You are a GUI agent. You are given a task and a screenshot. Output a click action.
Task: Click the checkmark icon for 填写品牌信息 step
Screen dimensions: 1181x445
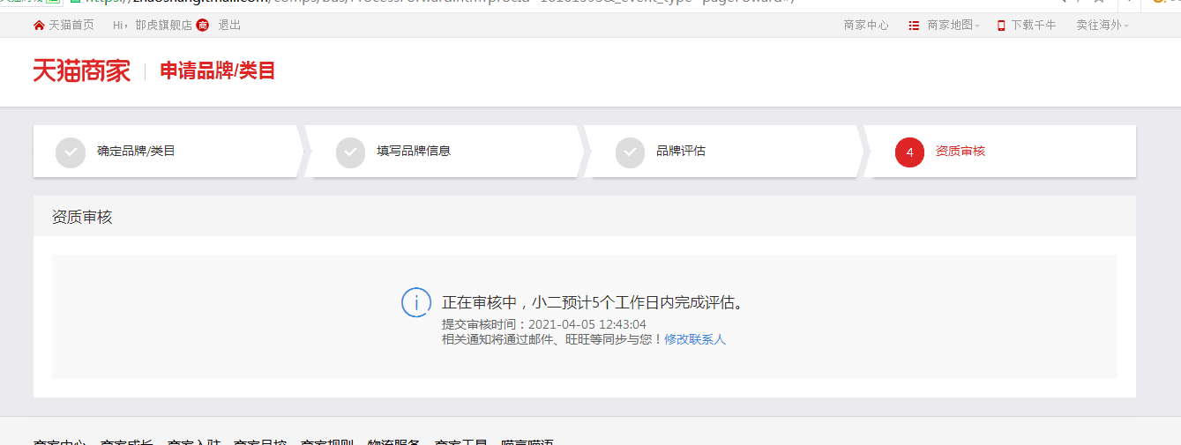pyautogui.click(x=350, y=152)
